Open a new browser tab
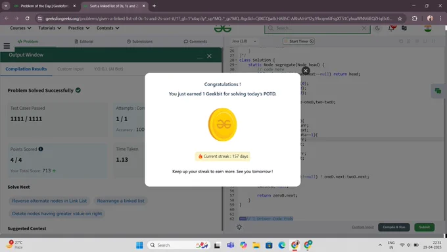This screenshot has height=252, width=447. tap(154, 6)
